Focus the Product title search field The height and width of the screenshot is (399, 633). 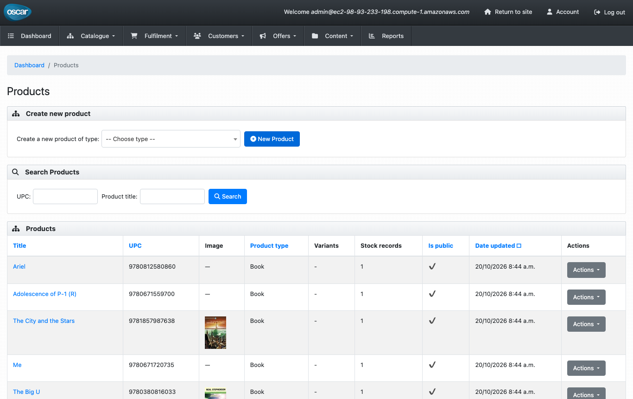[x=172, y=196]
